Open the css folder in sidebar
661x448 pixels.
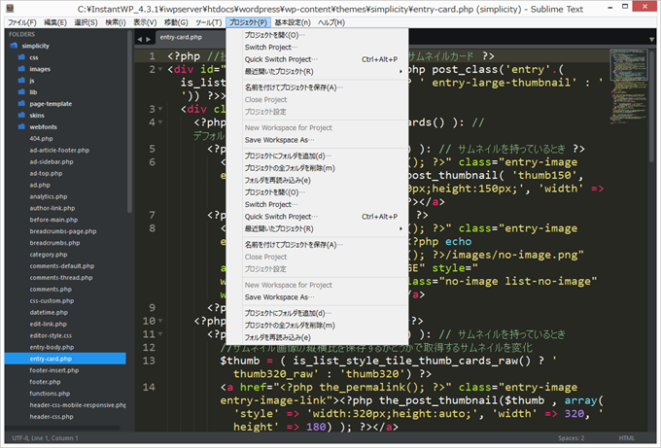[x=34, y=57]
